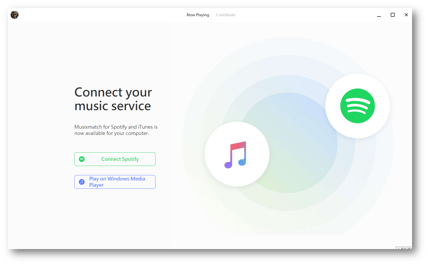Click the large music note logo

pos(237,154)
